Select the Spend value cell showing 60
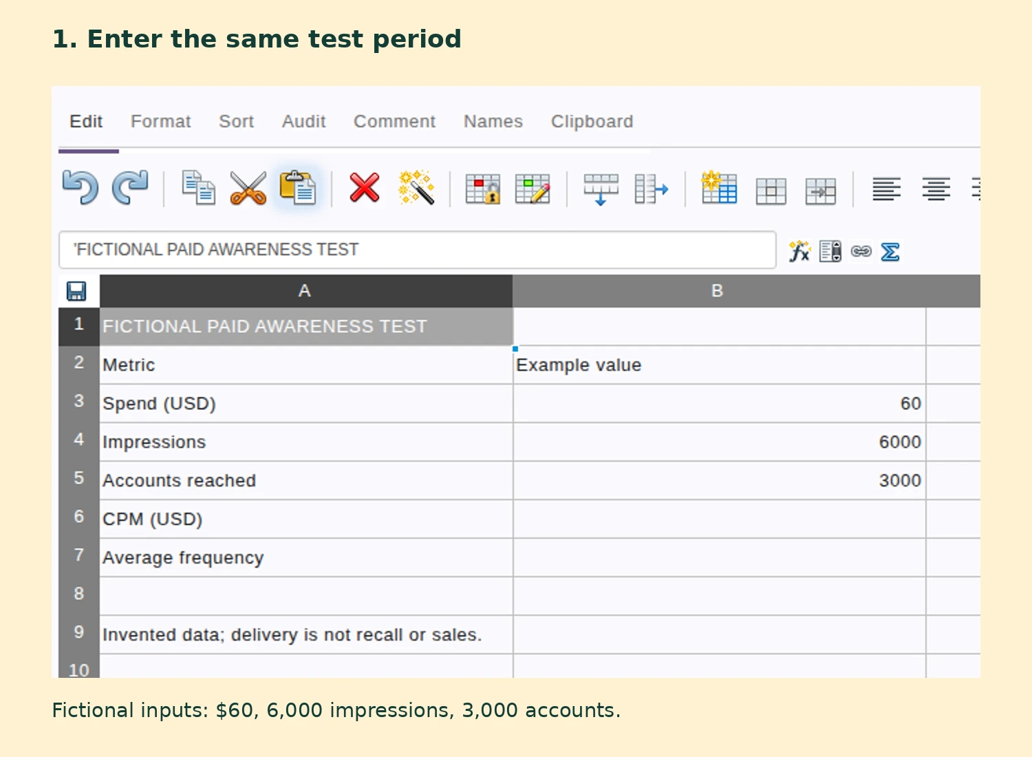 coord(720,403)
